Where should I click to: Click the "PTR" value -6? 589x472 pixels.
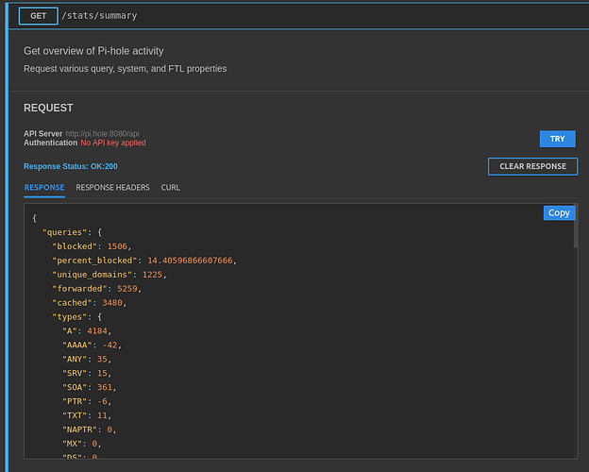tap(103, 401)
